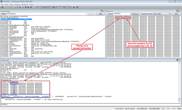This screenshot has height=110, width=182.
Task: Open the Debug menu
Action: [17, 5]
